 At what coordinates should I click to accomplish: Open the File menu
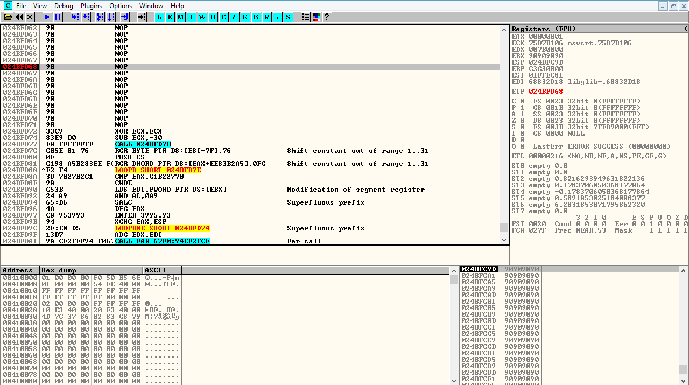pos(21,6)
